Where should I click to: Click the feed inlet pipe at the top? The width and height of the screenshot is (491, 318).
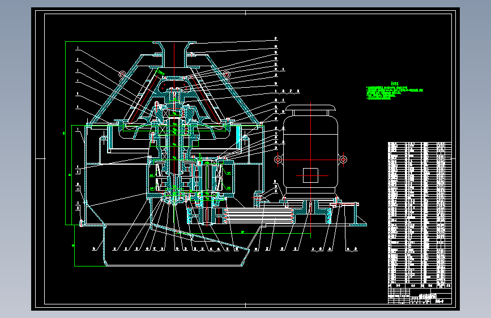coord(174,54)
